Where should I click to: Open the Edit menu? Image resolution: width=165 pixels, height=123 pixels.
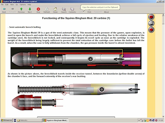click(7, 4)
